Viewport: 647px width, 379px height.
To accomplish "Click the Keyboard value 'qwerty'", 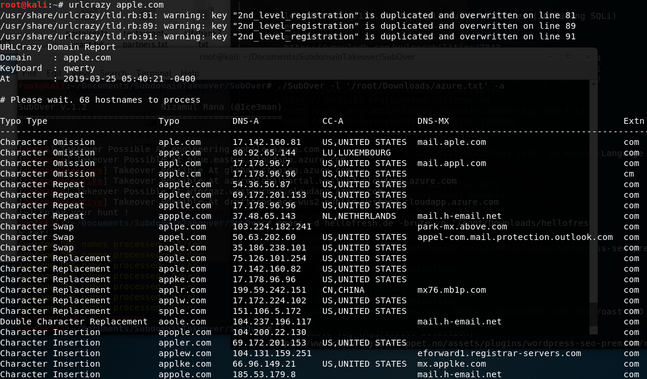I will [79, 68].
